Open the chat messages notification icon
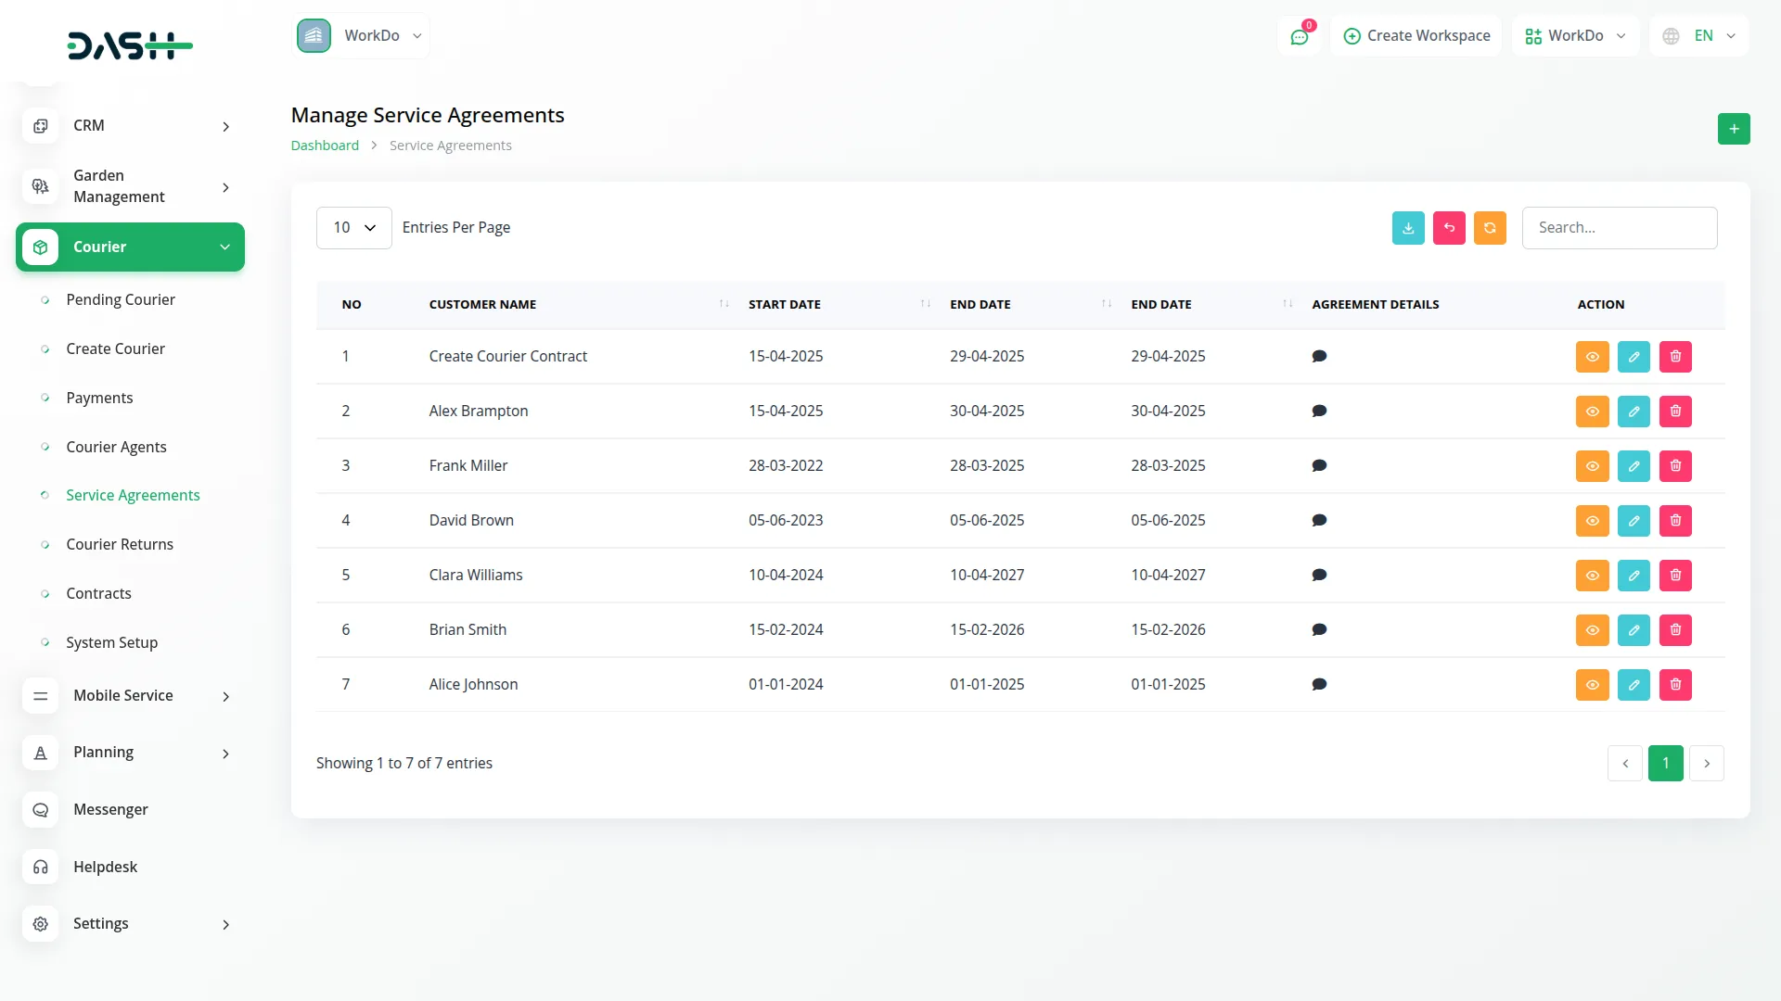This screenshot has width=1781, height=1001. pyautogui.click(x=1299, y=36)
